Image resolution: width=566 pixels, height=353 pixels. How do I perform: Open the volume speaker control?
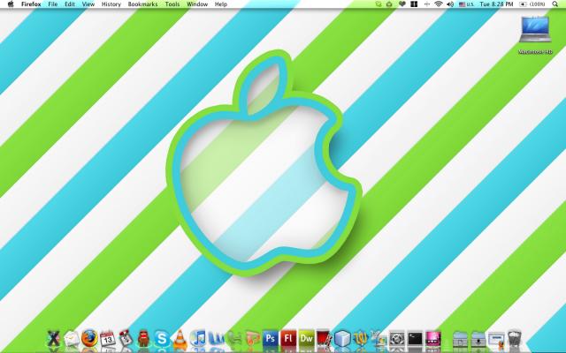pos(450,4)
